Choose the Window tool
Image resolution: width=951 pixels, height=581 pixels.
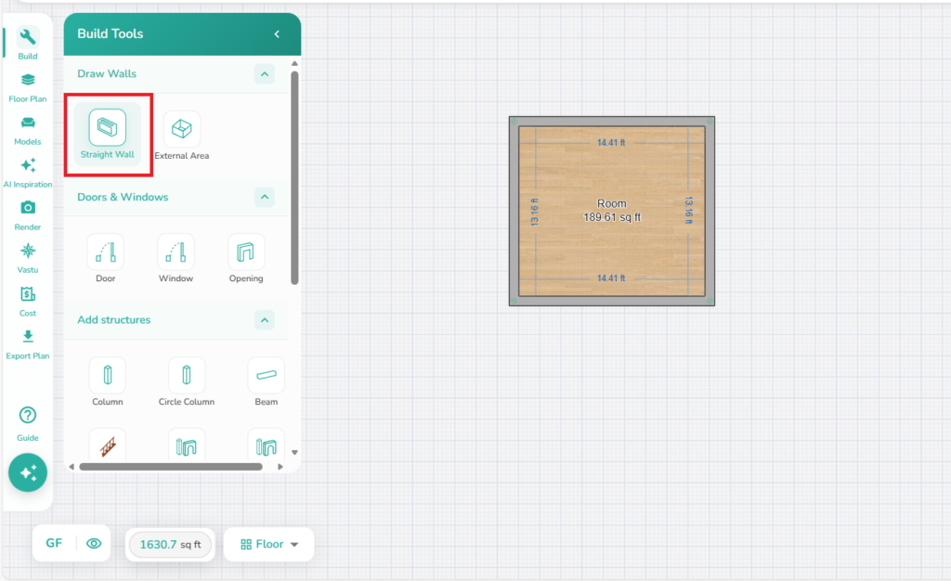(176, 257)
